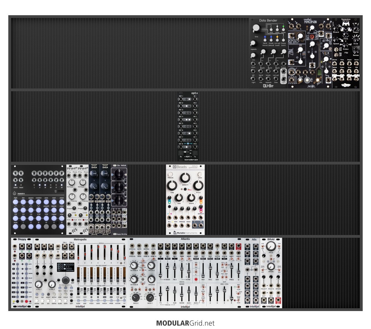Click the Metropolix CTRL 1 knob
Screen dimensions: 371x329
pyautogui.click(x=39, y=284)
